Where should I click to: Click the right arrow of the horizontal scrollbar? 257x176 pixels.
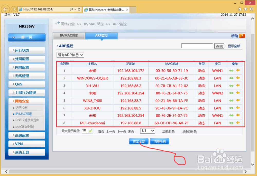[245, 171]
